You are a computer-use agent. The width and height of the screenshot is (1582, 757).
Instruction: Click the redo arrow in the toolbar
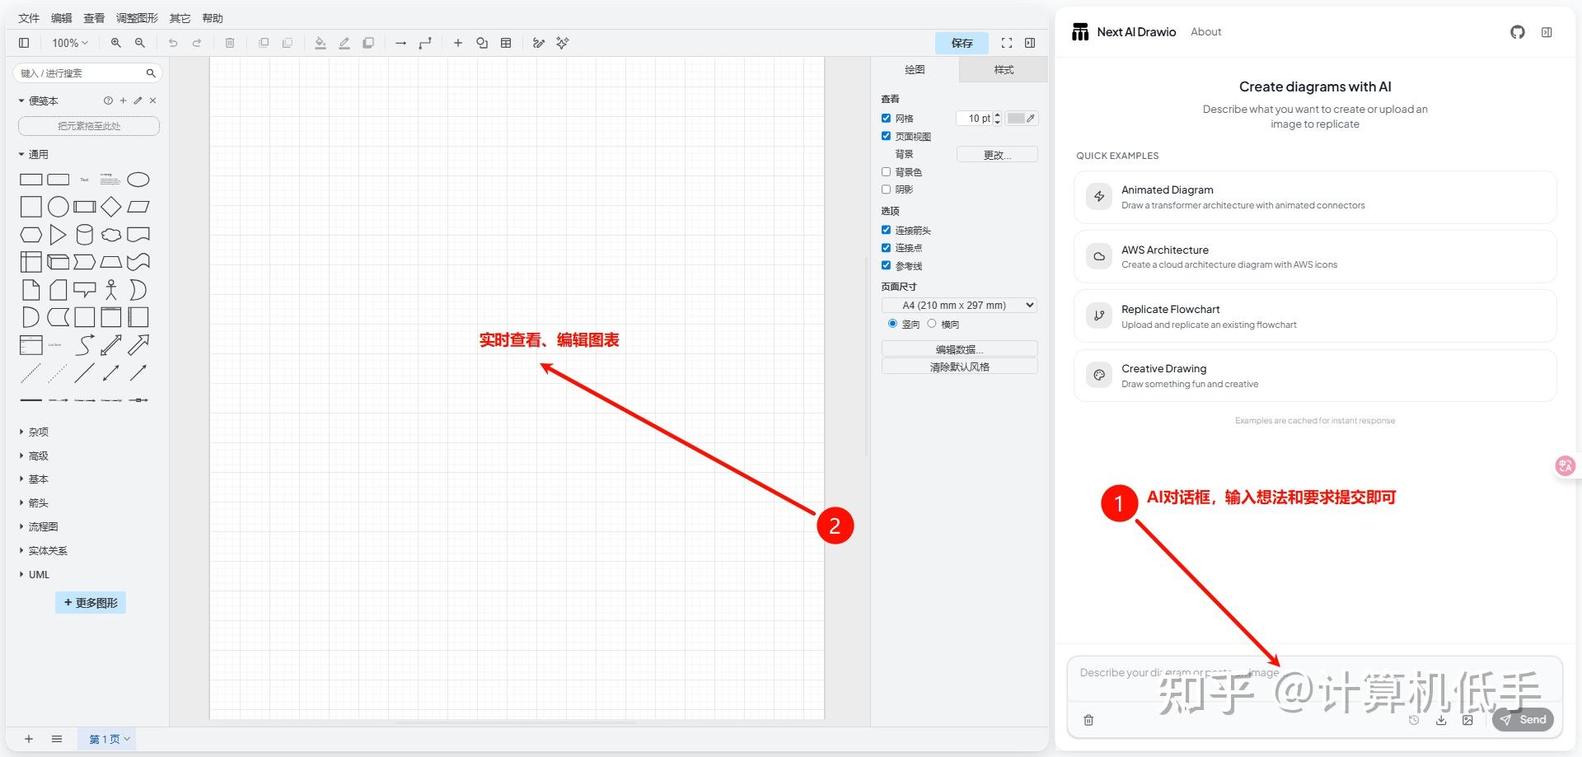pyautogui.click(x=197, y=43)
